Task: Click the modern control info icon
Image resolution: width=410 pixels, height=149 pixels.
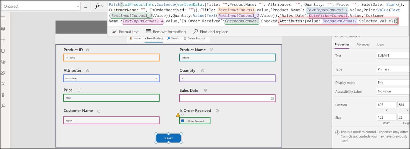Action: [x=337, y=132]
